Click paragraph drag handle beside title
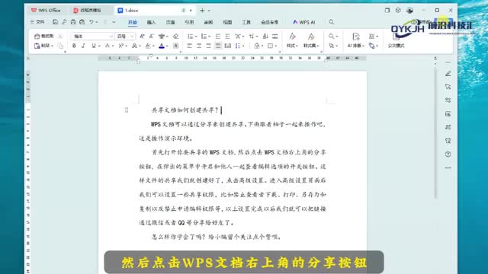This screenshot has height=274, width=488. (127, 110)
